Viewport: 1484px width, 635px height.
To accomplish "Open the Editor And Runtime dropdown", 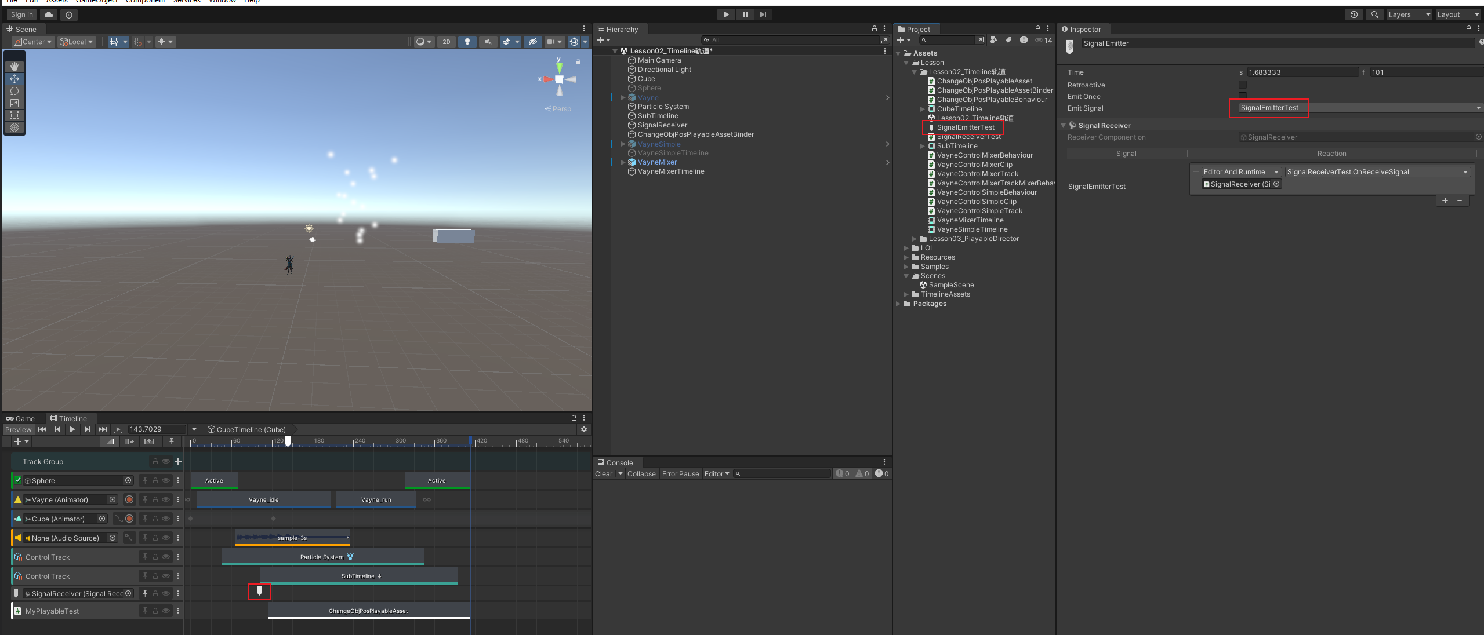I will [1240, 172].
